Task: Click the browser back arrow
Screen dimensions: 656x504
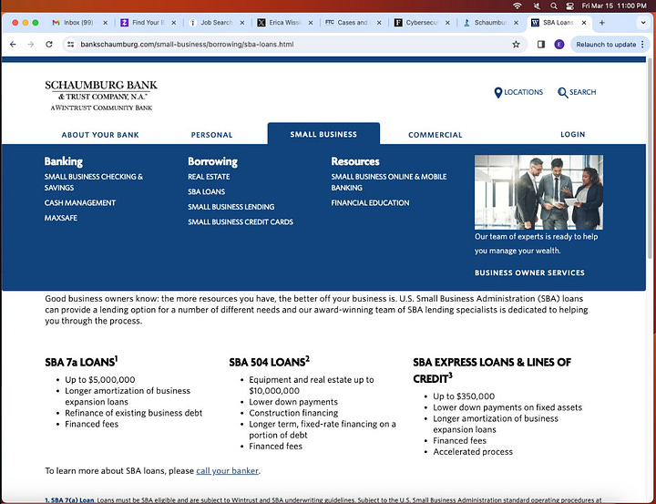Action: 13,45
